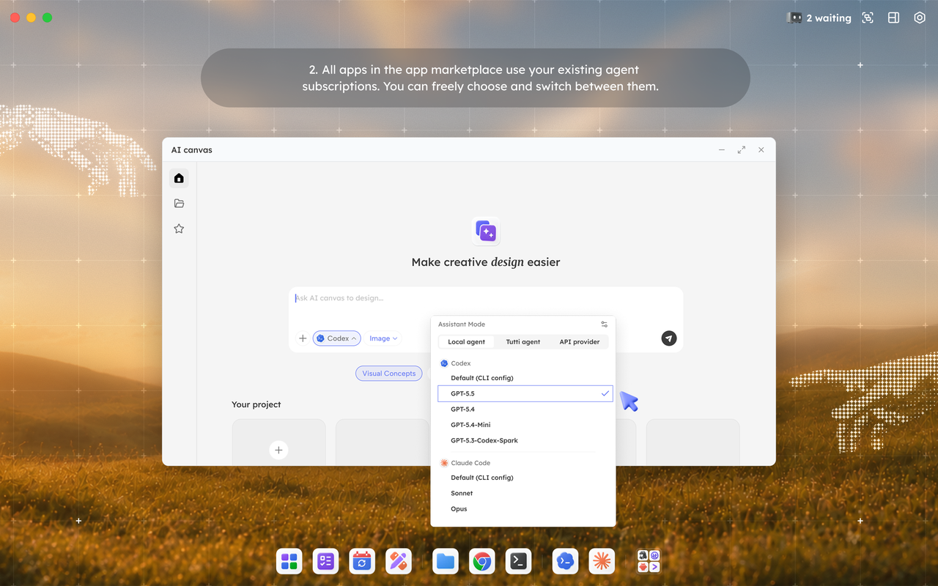Launch the Terminal app from the dock

coord(519,562)
